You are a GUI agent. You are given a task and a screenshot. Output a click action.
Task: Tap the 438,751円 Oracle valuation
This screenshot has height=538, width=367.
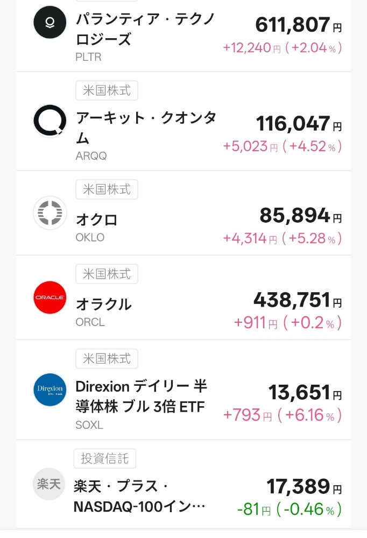click(x=298, y=301)
